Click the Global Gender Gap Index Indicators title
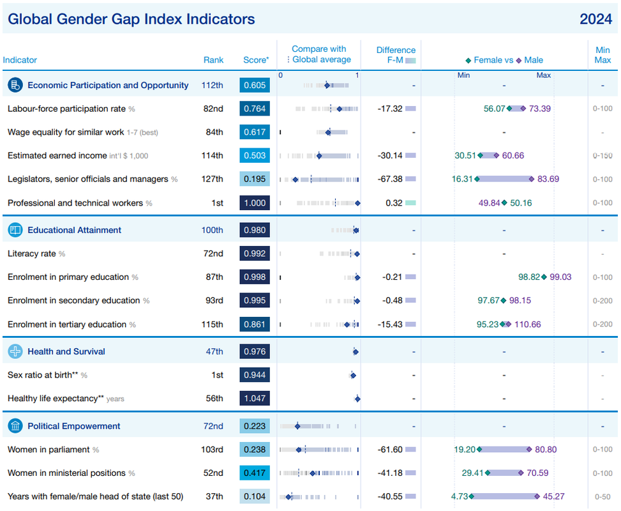Viewport: 621px width, 511px height. (131, 19)
